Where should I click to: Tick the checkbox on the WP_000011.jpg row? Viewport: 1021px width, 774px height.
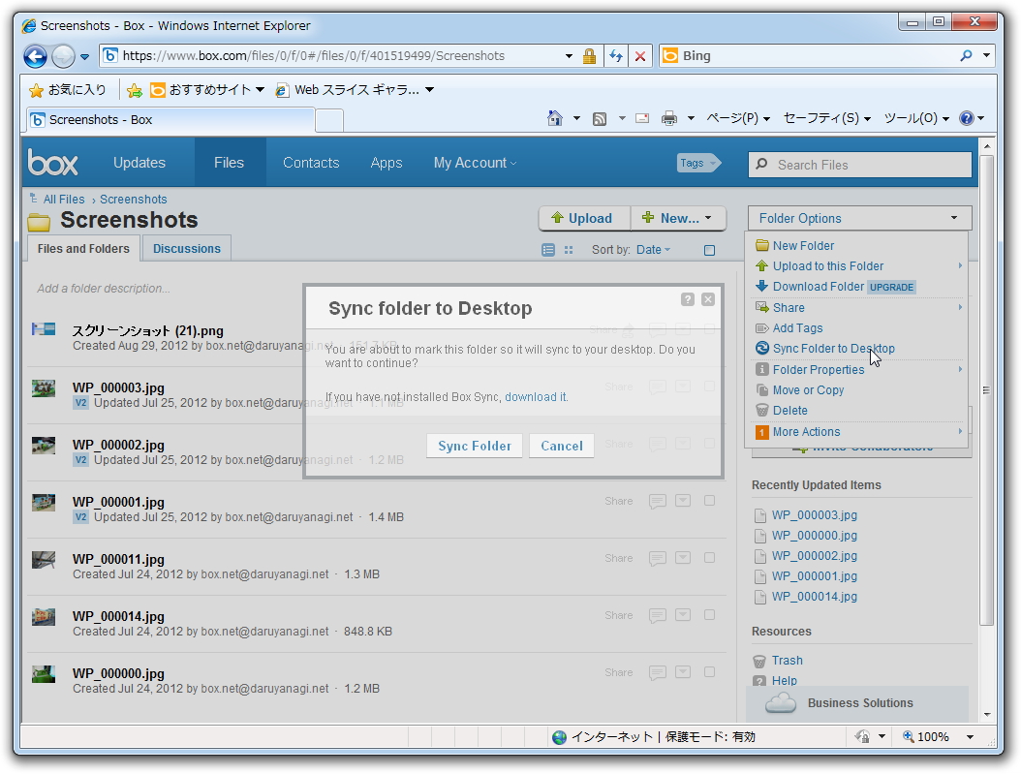point(709,558)
